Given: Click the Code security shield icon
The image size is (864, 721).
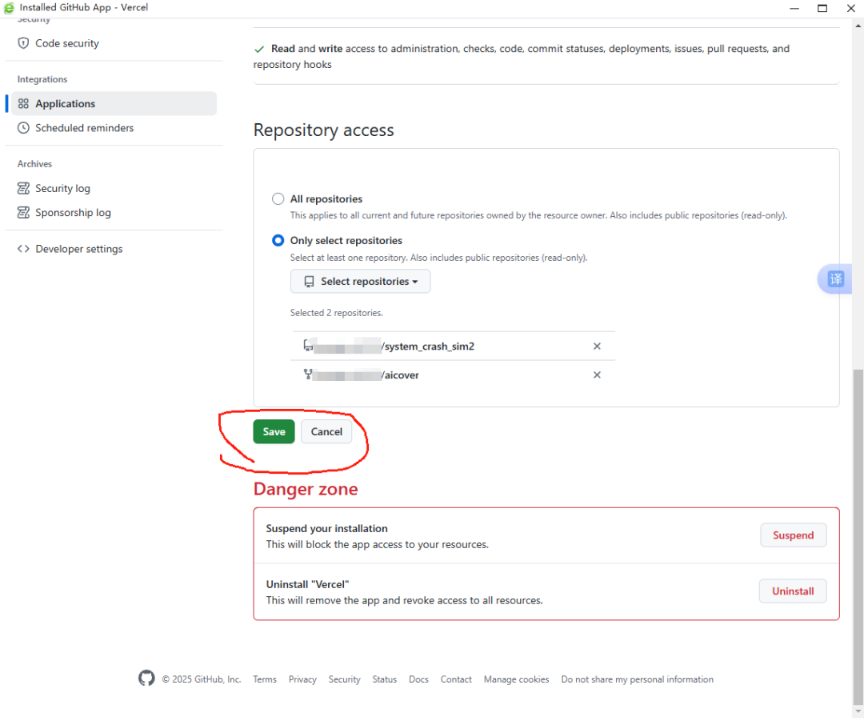Looking at the screenshot, I should tap(23, 43).
